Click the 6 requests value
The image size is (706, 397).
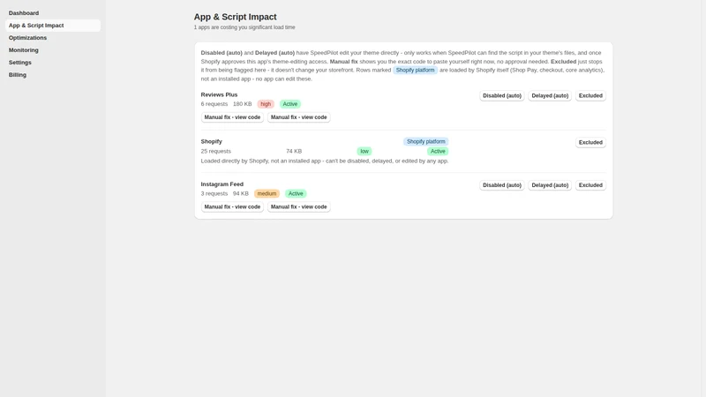click(x=214, y=104)
